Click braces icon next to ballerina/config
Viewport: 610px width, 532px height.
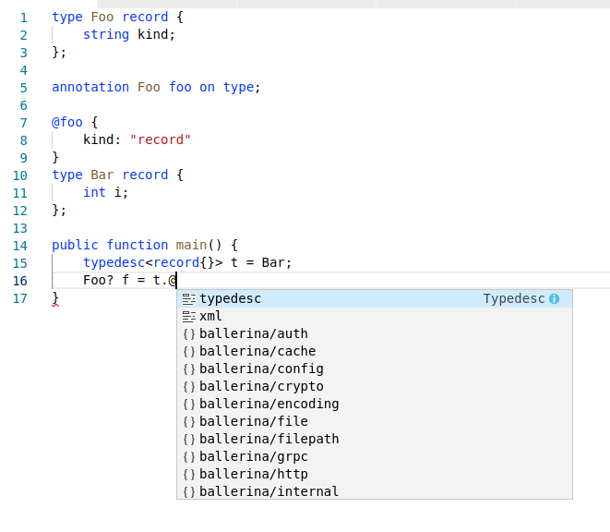[x=189, y=369]
